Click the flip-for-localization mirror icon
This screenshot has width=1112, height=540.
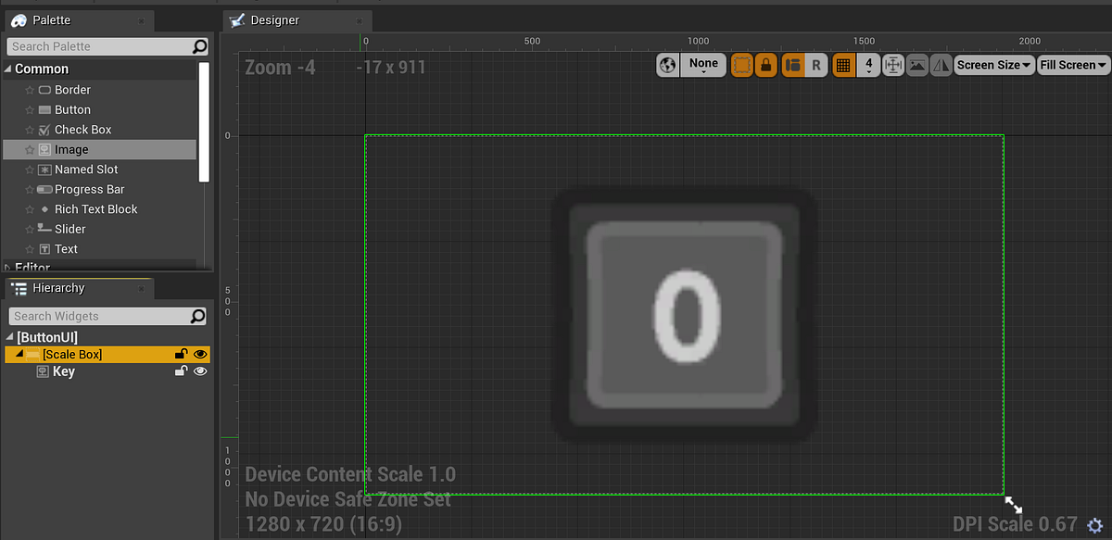pos(939,65)
